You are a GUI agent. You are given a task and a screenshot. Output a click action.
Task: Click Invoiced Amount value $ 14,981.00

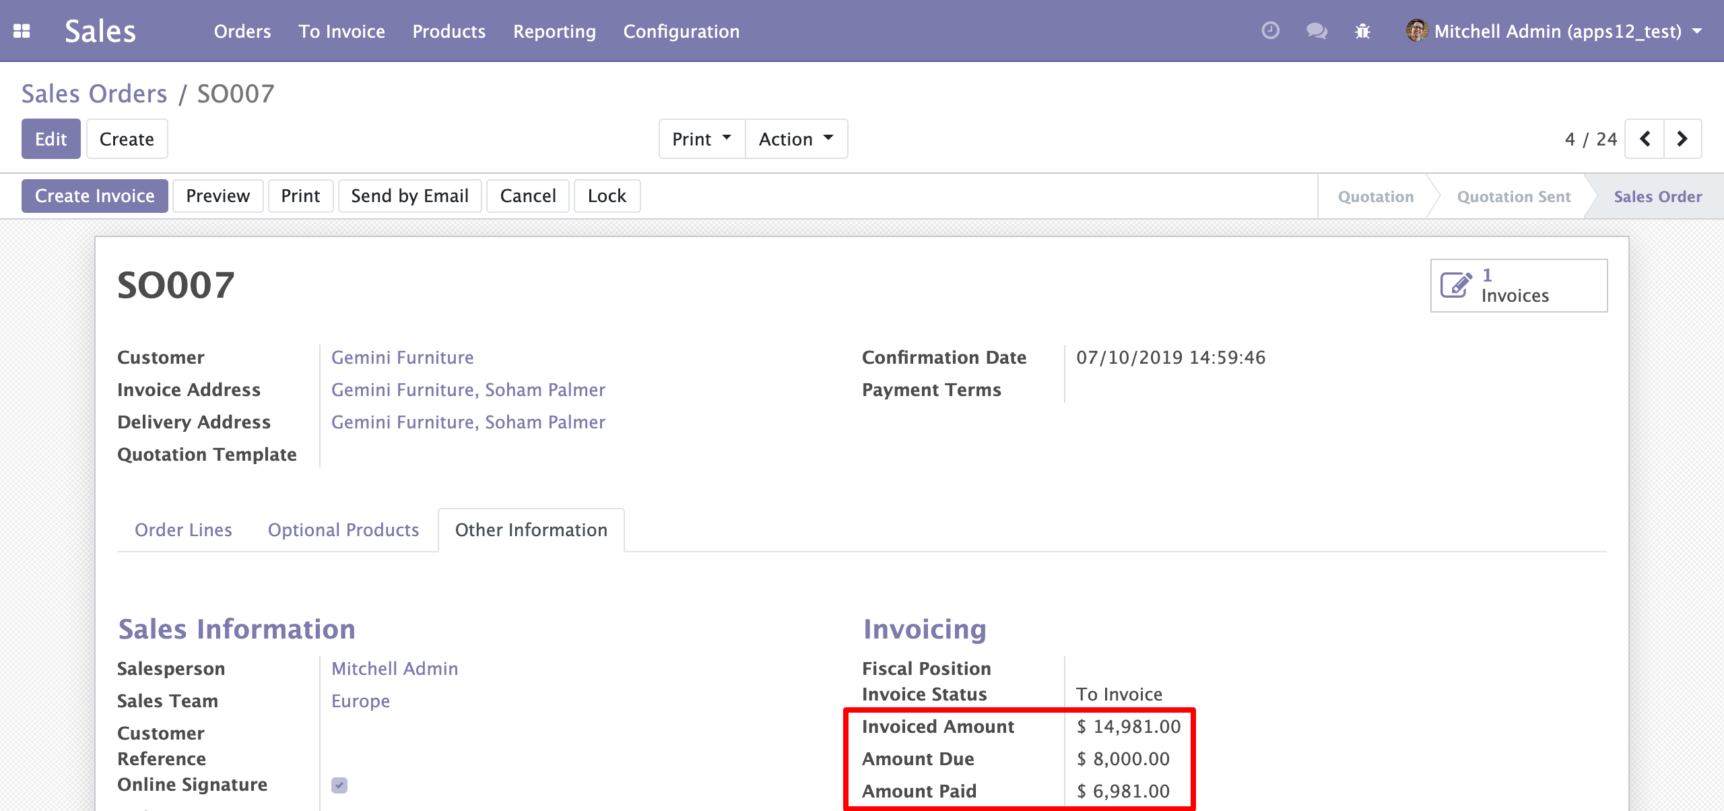click(1129, 727)
